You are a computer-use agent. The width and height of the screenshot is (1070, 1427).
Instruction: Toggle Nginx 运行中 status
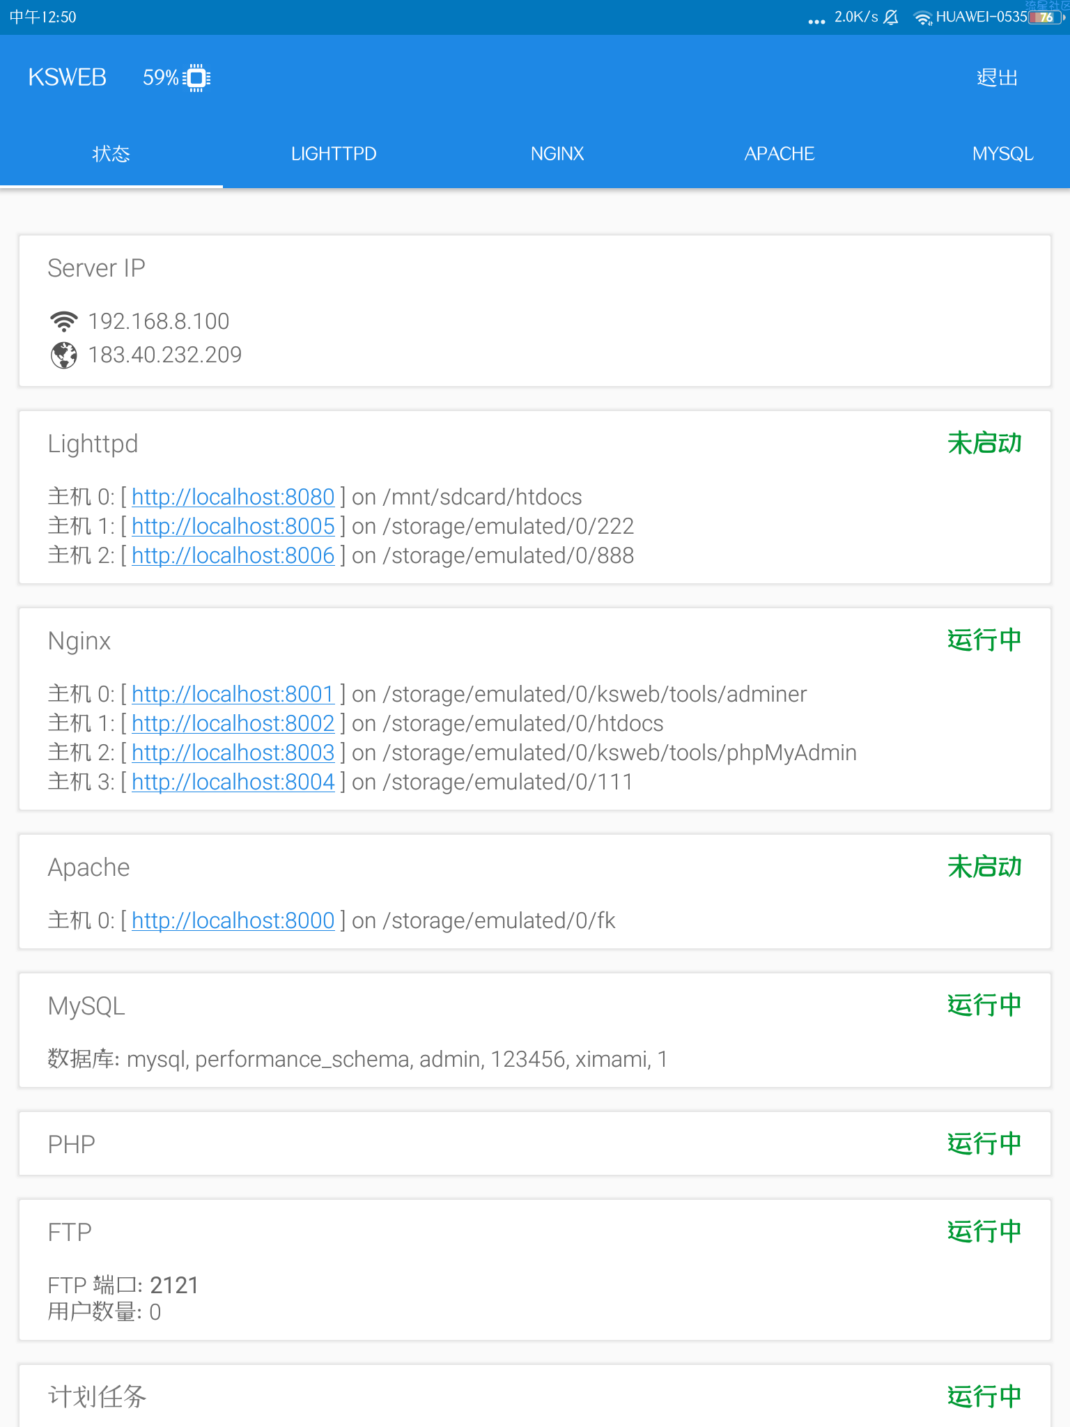[984, 640]
